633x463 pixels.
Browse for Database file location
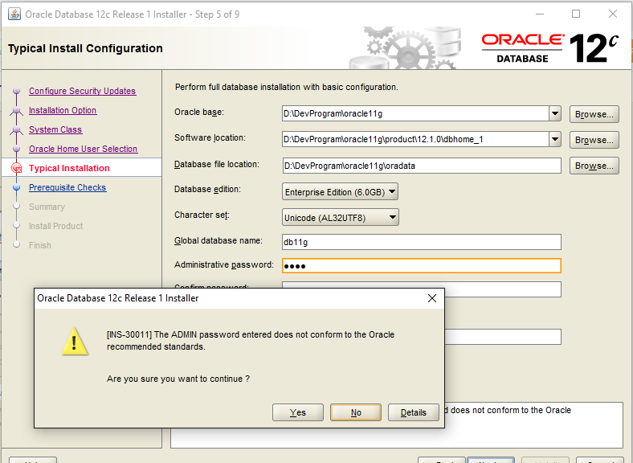594,166
